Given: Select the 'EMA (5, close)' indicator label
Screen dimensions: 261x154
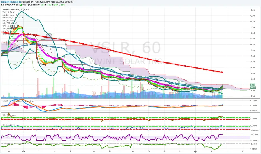Looking at the screenshot, I should tap(9, 31).
